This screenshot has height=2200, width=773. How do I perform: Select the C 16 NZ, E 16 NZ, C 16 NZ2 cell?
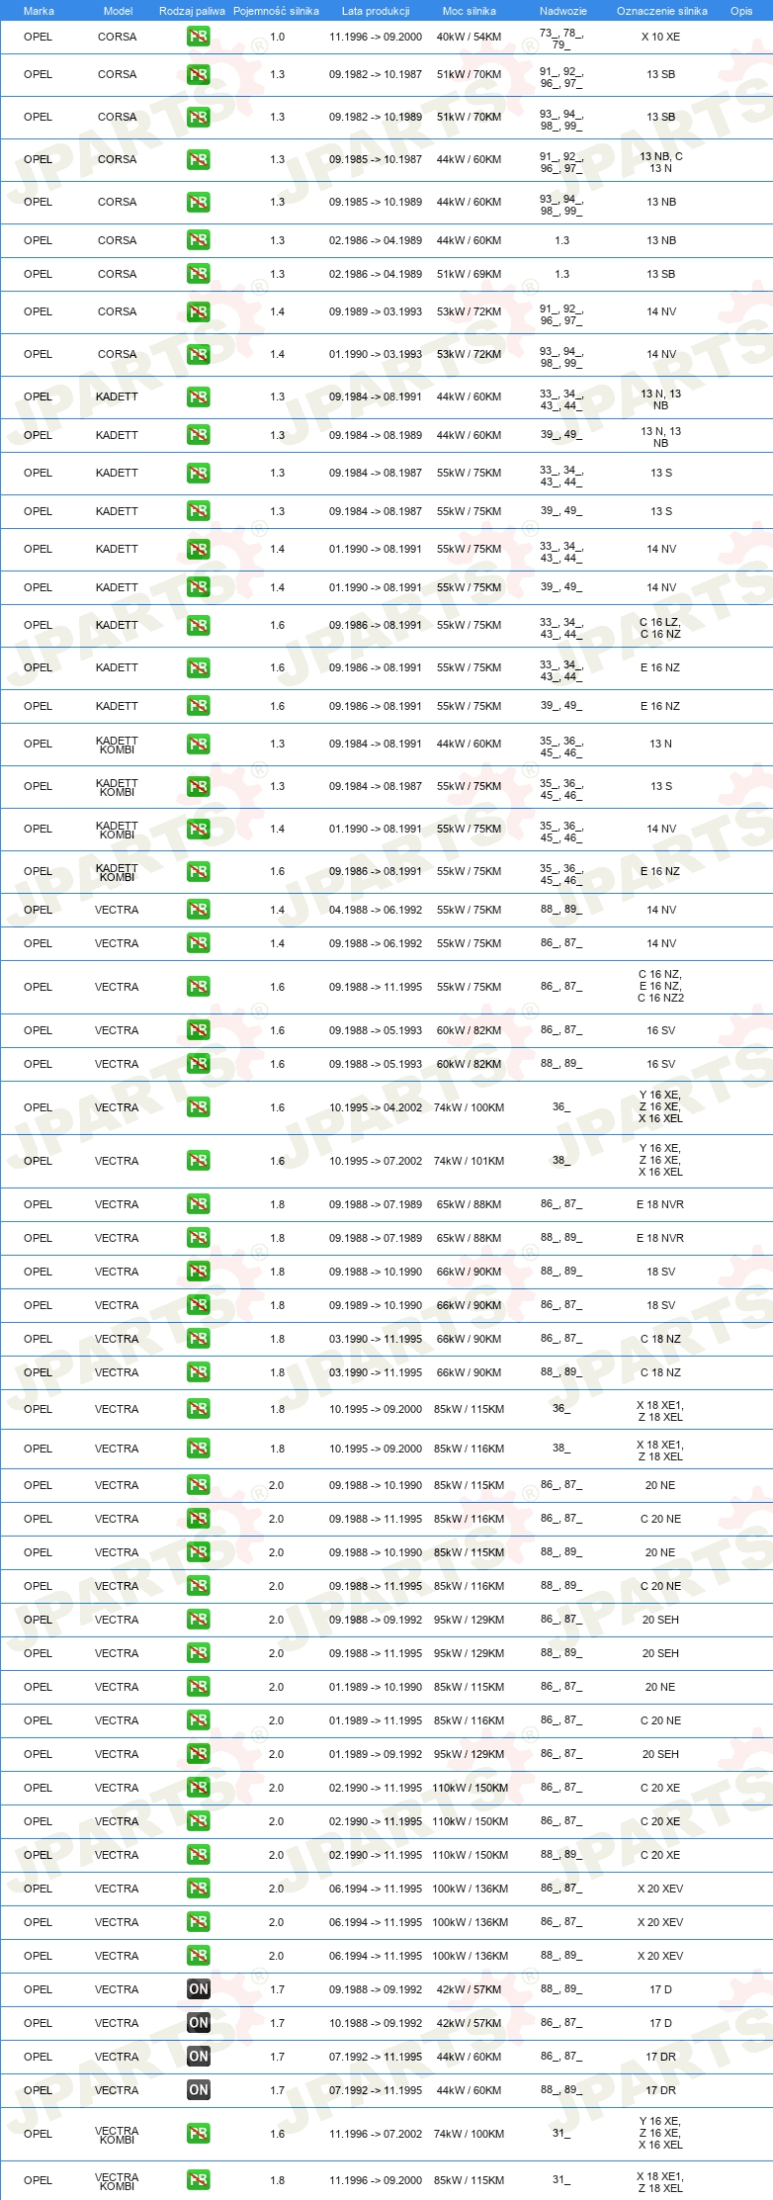[660, 987]
